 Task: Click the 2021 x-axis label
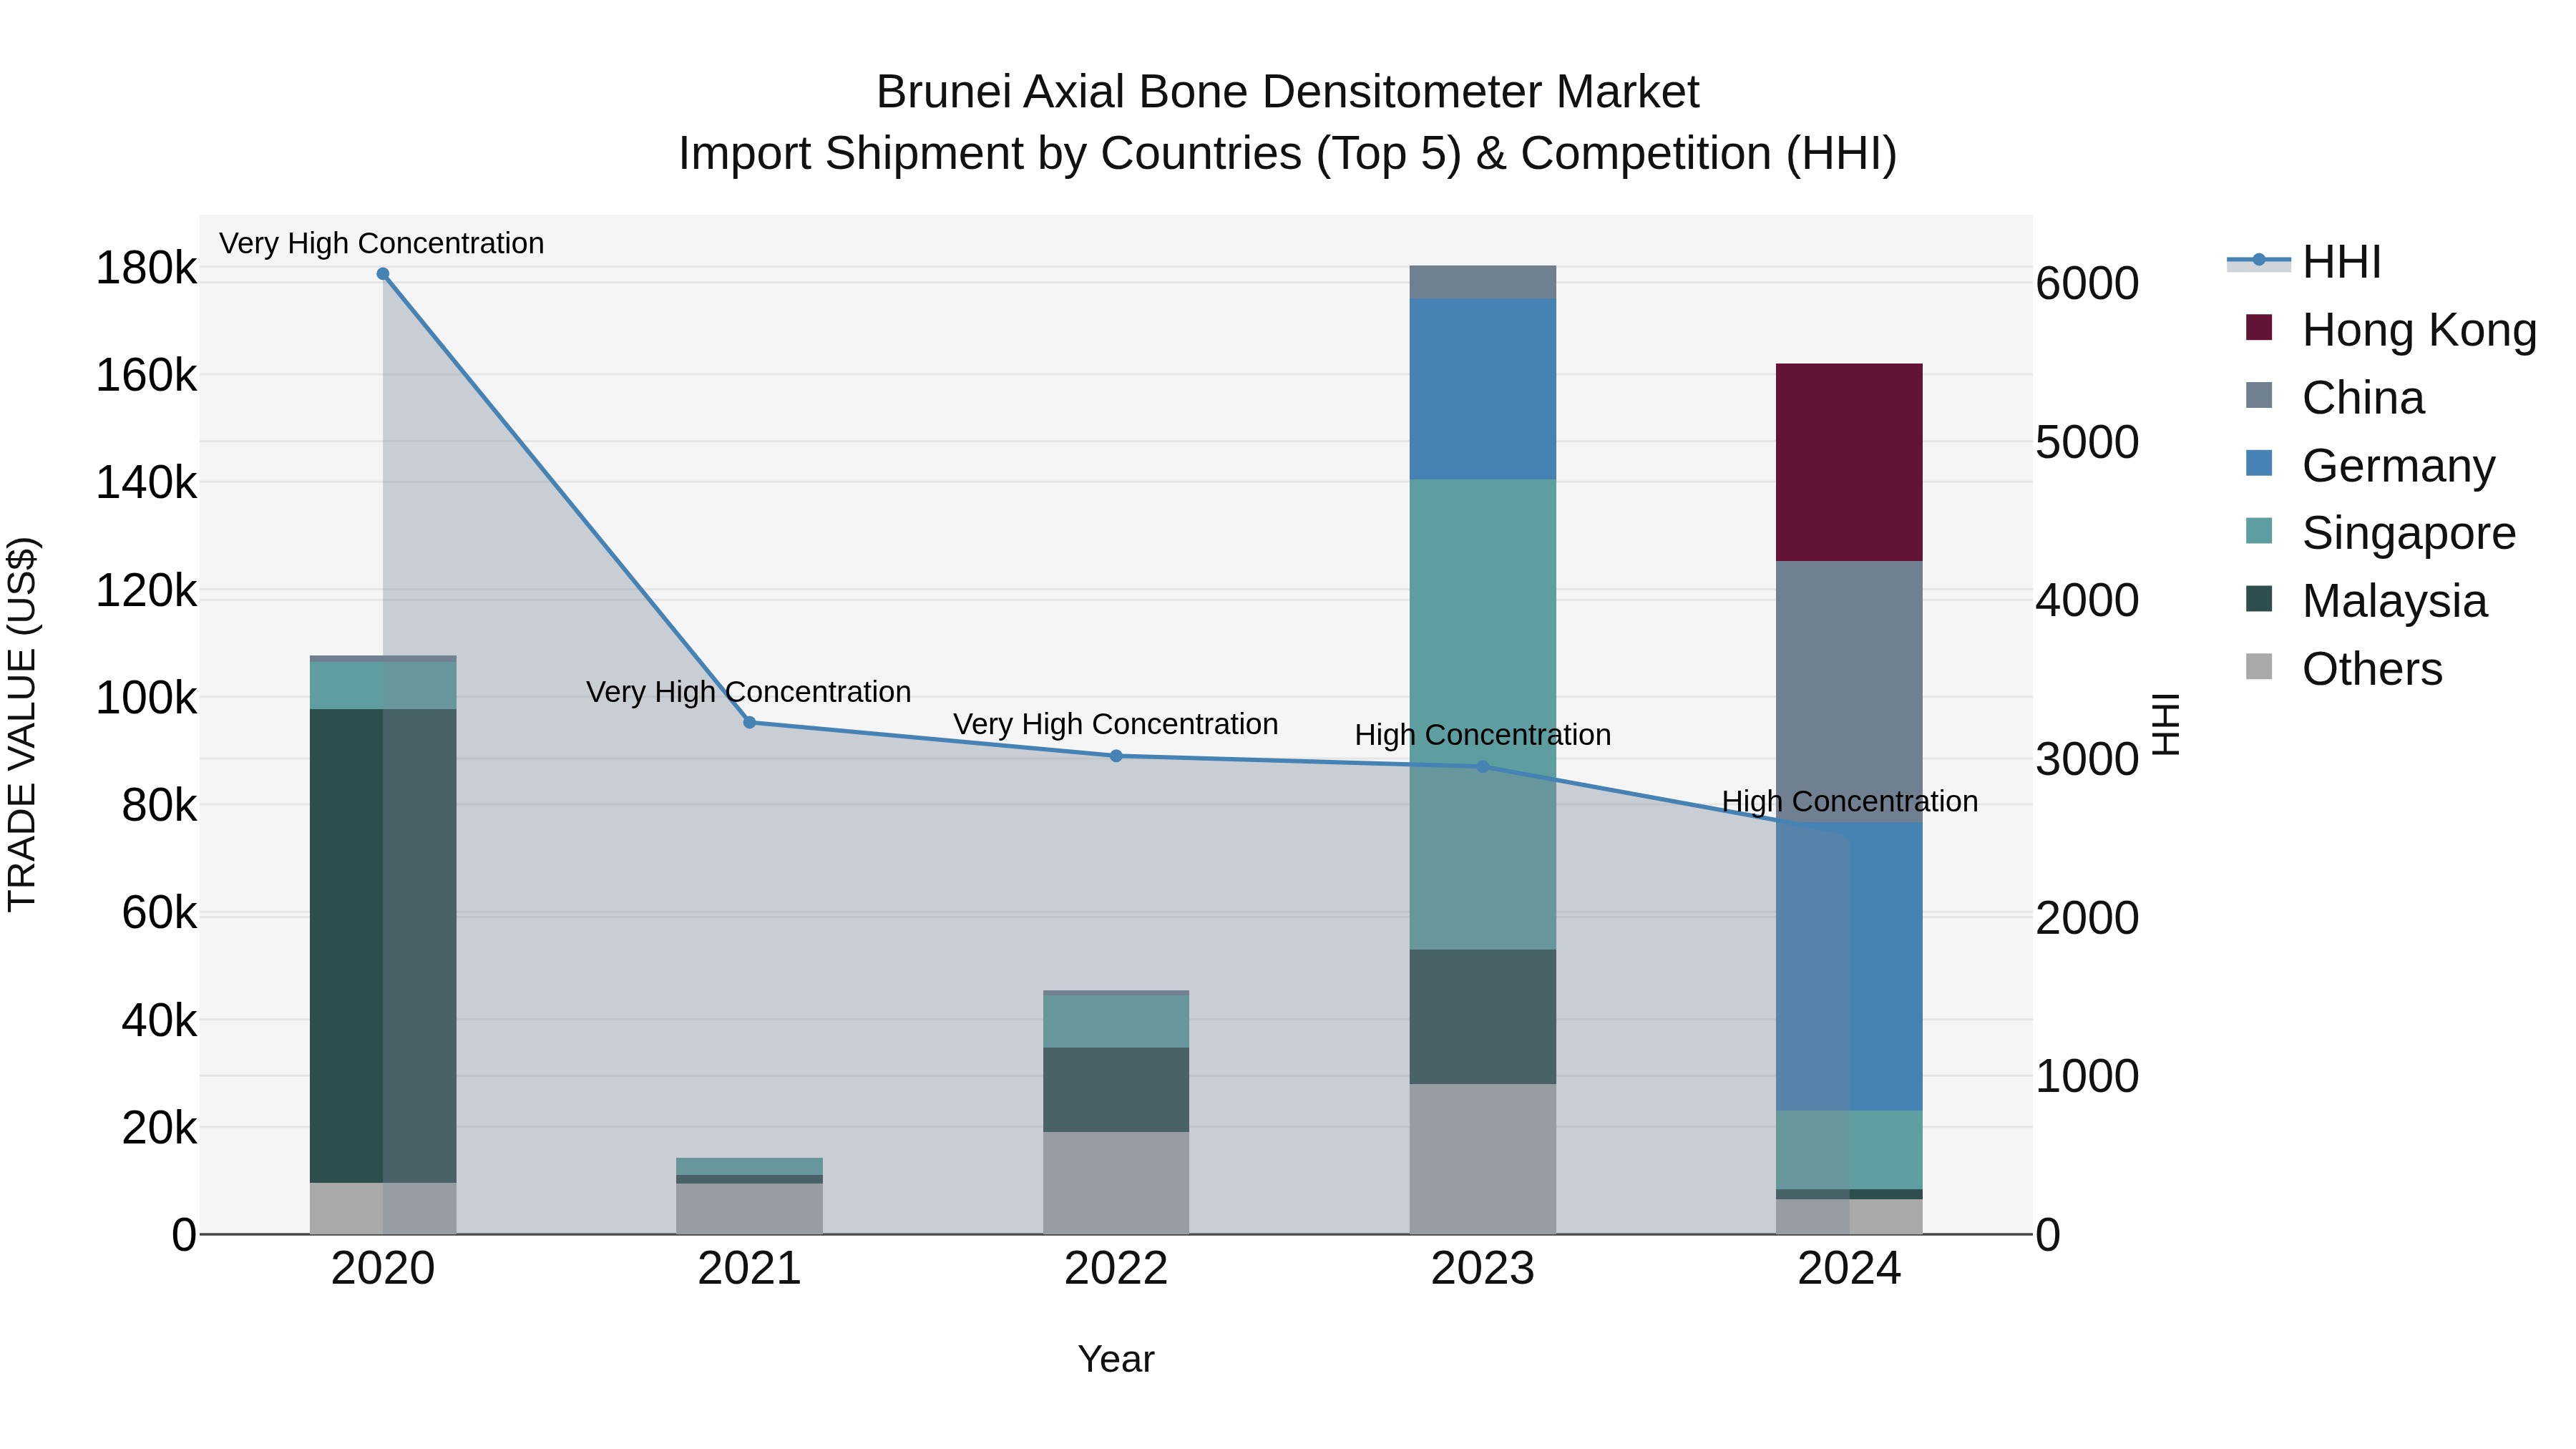tap(749, 1269)
